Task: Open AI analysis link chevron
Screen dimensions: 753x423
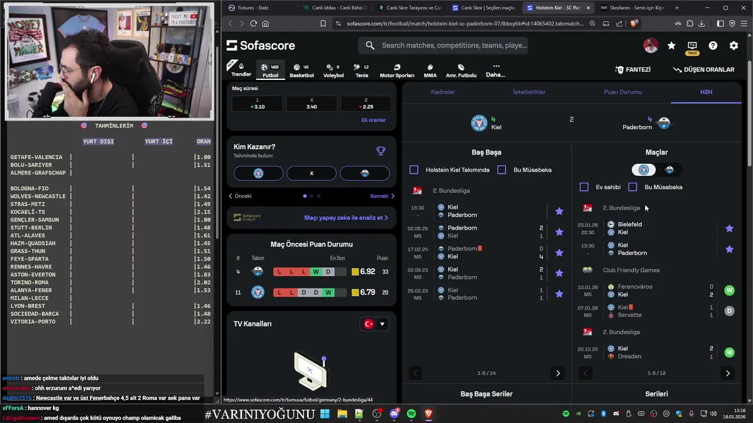Action: [386, 217]
